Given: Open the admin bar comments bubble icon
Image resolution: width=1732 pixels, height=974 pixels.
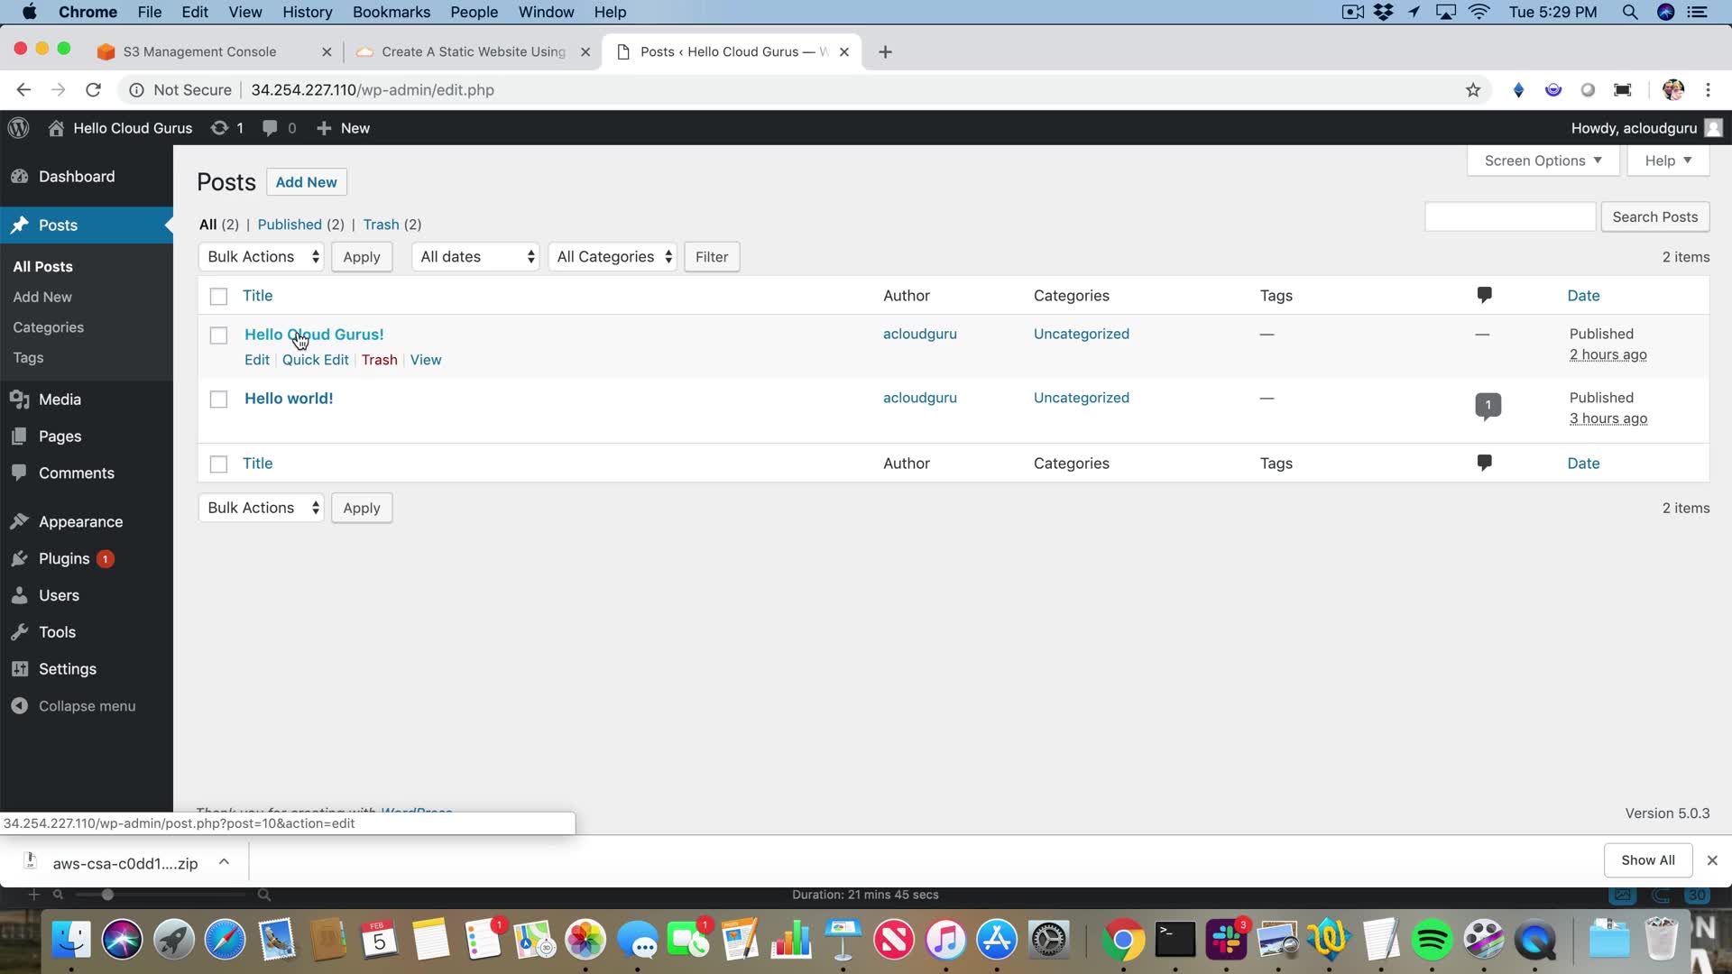Looking at the screenshot, I should [270, 128].
